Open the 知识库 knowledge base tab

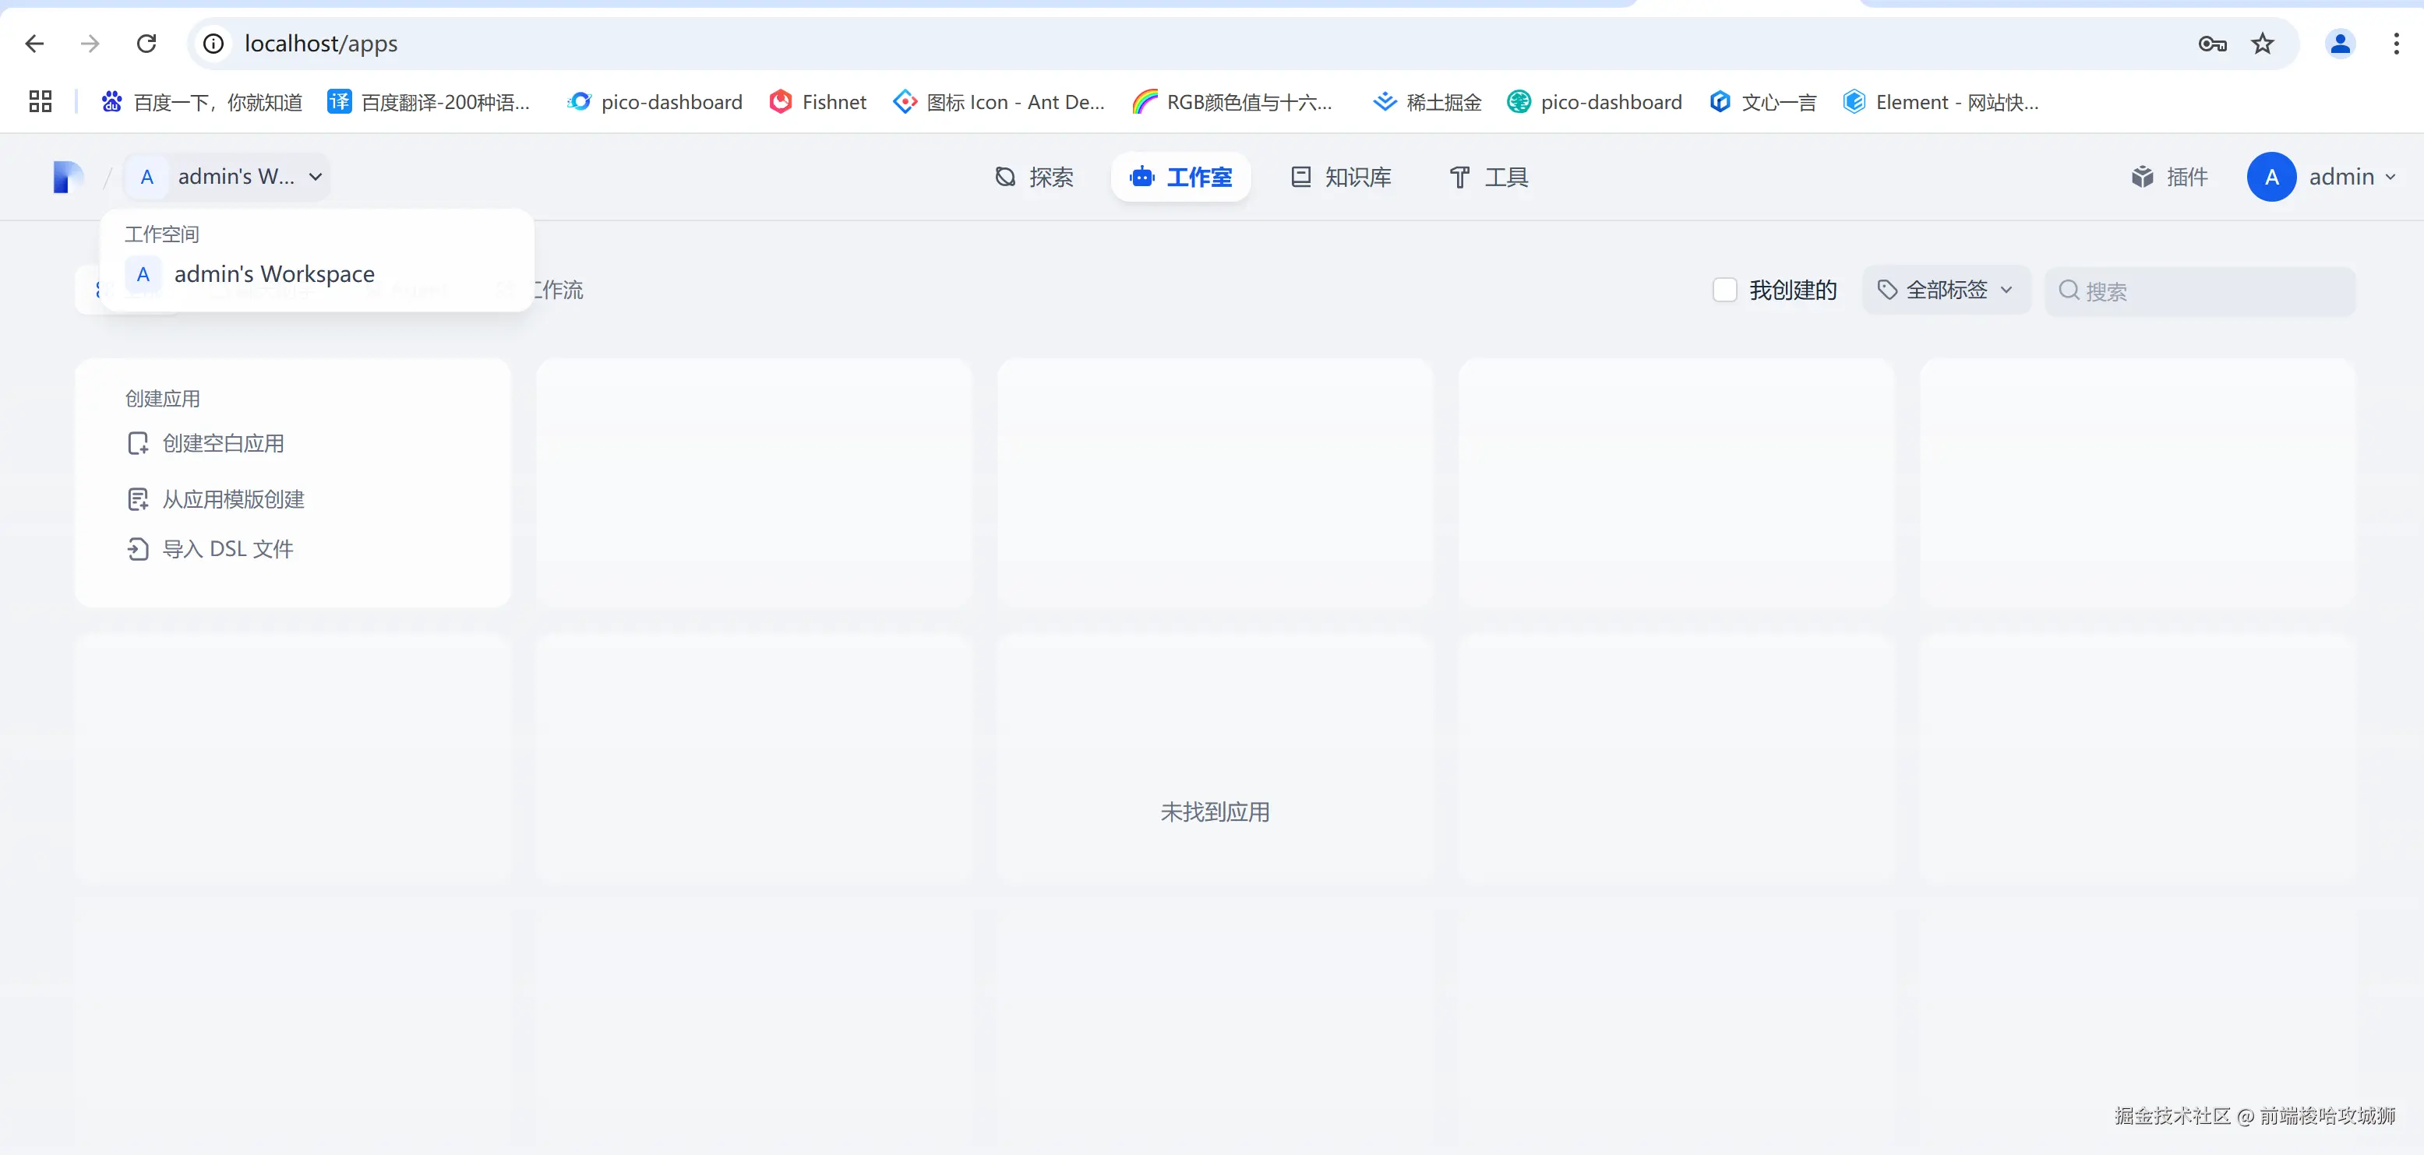tap(1341, 177)
